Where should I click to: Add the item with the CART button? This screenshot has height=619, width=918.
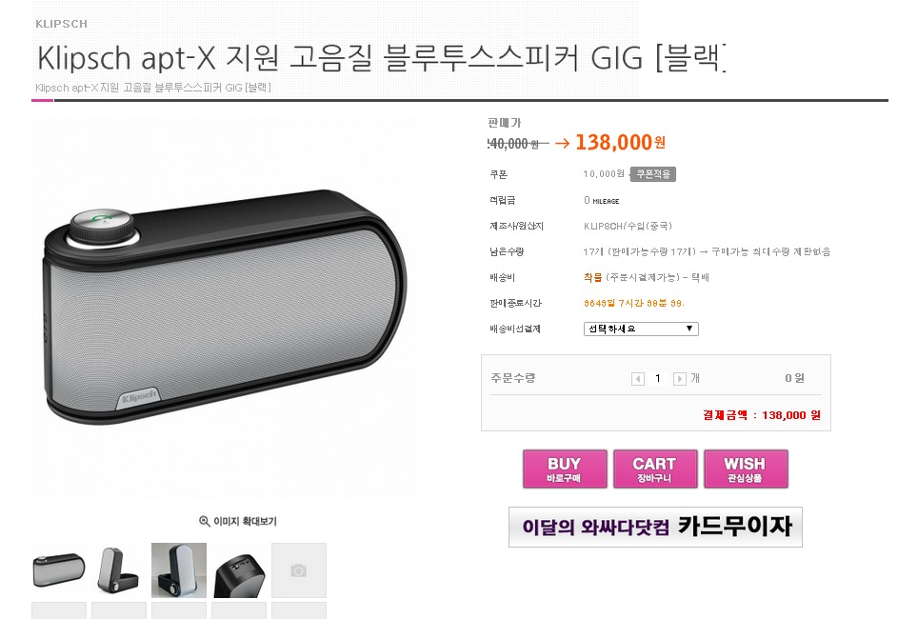pyautogui.click(x=655, y=469)
